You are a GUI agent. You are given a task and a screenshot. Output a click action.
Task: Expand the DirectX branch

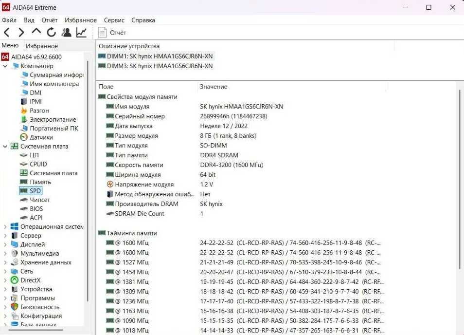coord(5,280)
